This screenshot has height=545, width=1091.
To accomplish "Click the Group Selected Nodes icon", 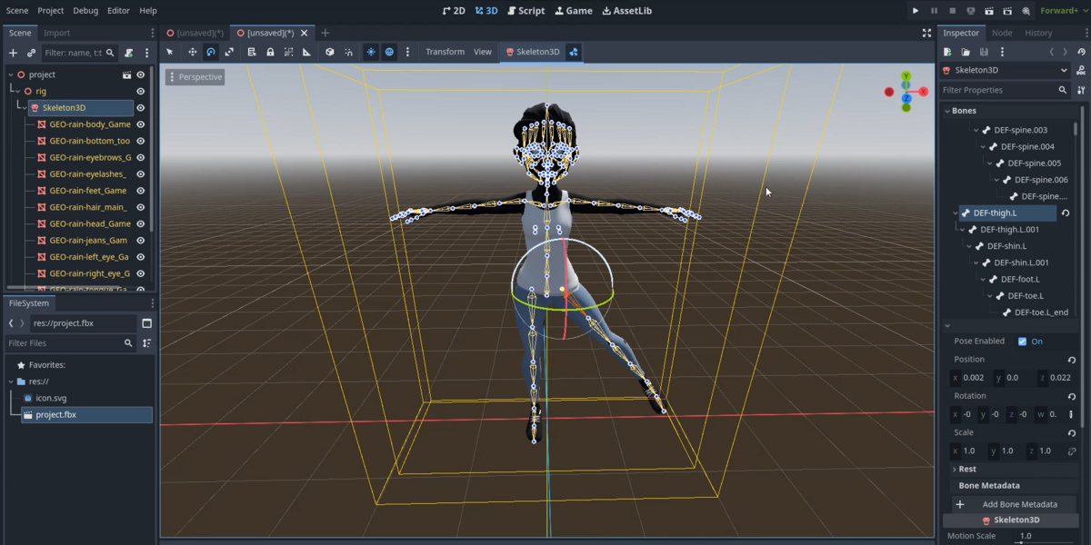I will pyautogui.click(x=288, y=52).
